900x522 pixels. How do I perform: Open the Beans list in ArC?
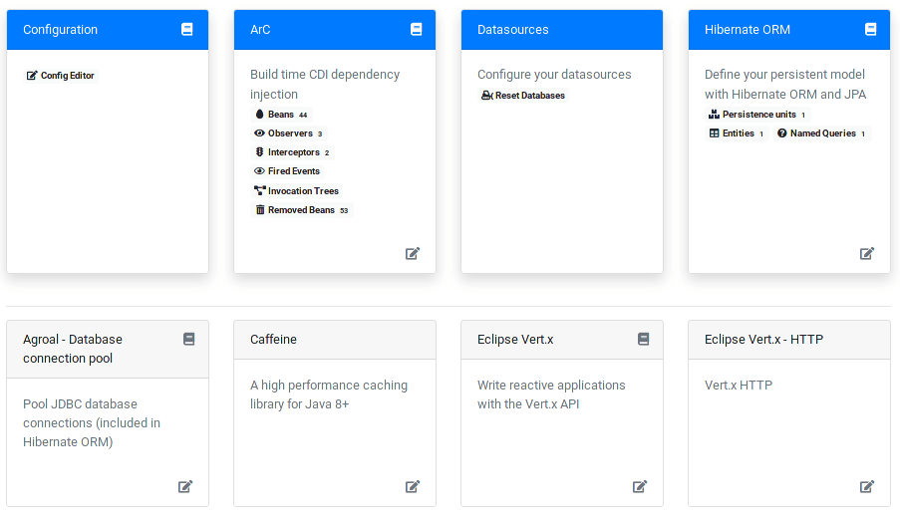pos(281,115)
